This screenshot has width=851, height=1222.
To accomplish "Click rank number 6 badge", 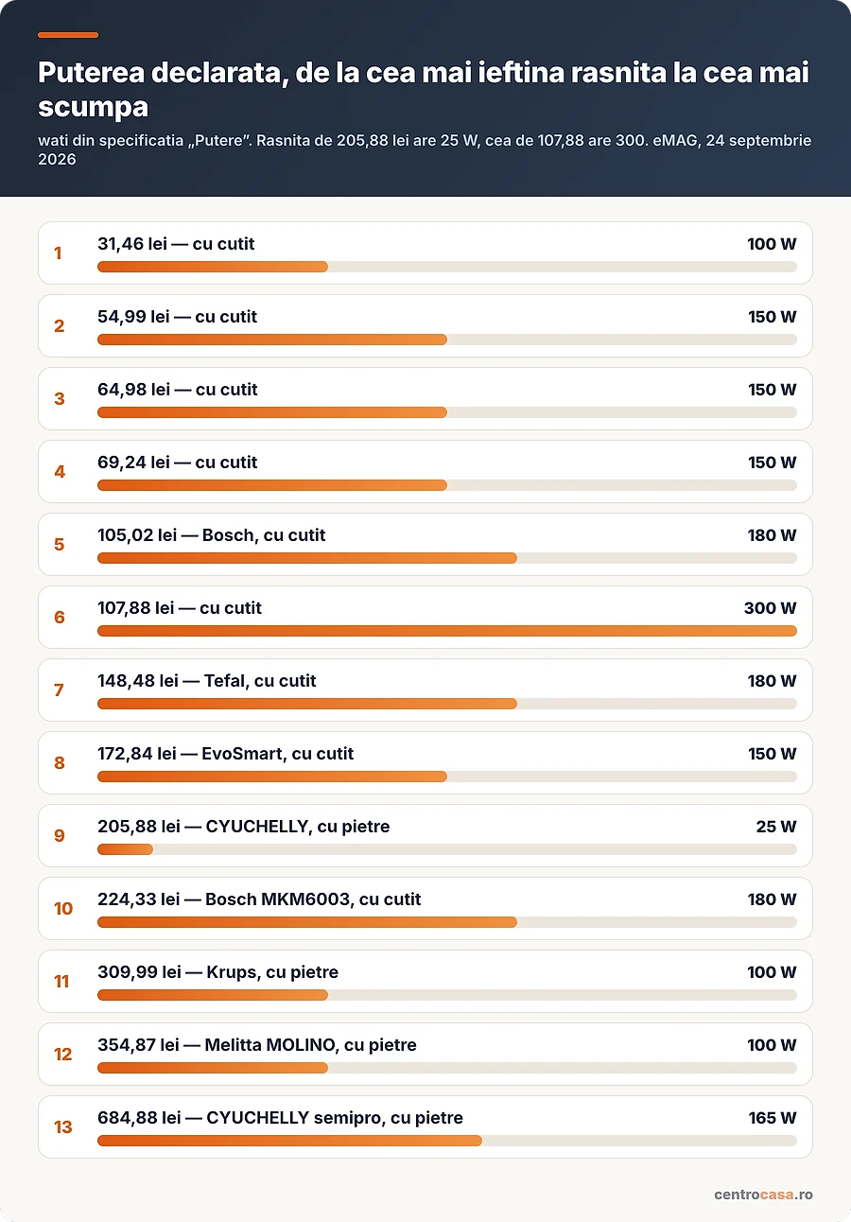I will click(60, 617).
